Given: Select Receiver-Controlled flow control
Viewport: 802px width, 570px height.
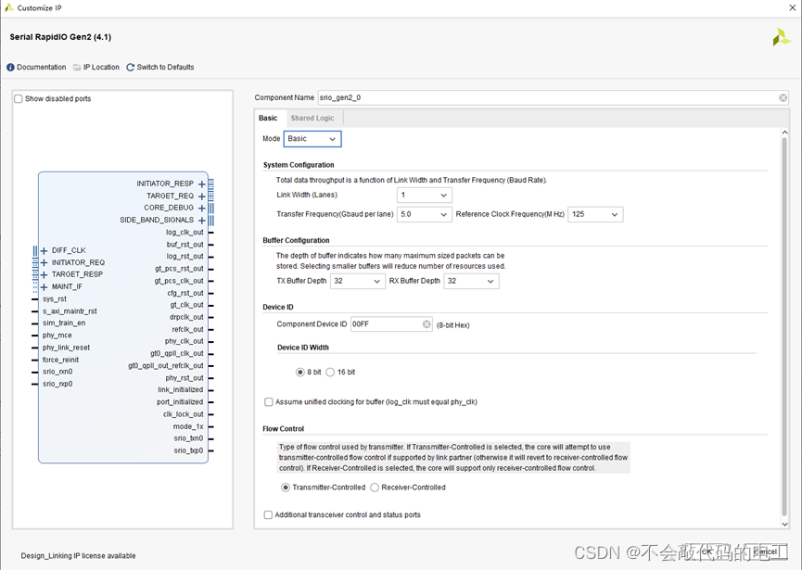Looking at the screenshot, I should pos(375,488).
